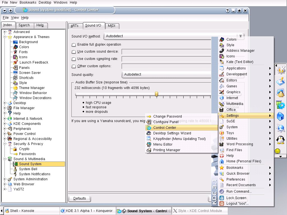Collapse the Sound & Multimedia tree node
This screenshot has height=215, width=287.
tap(5, 159)
